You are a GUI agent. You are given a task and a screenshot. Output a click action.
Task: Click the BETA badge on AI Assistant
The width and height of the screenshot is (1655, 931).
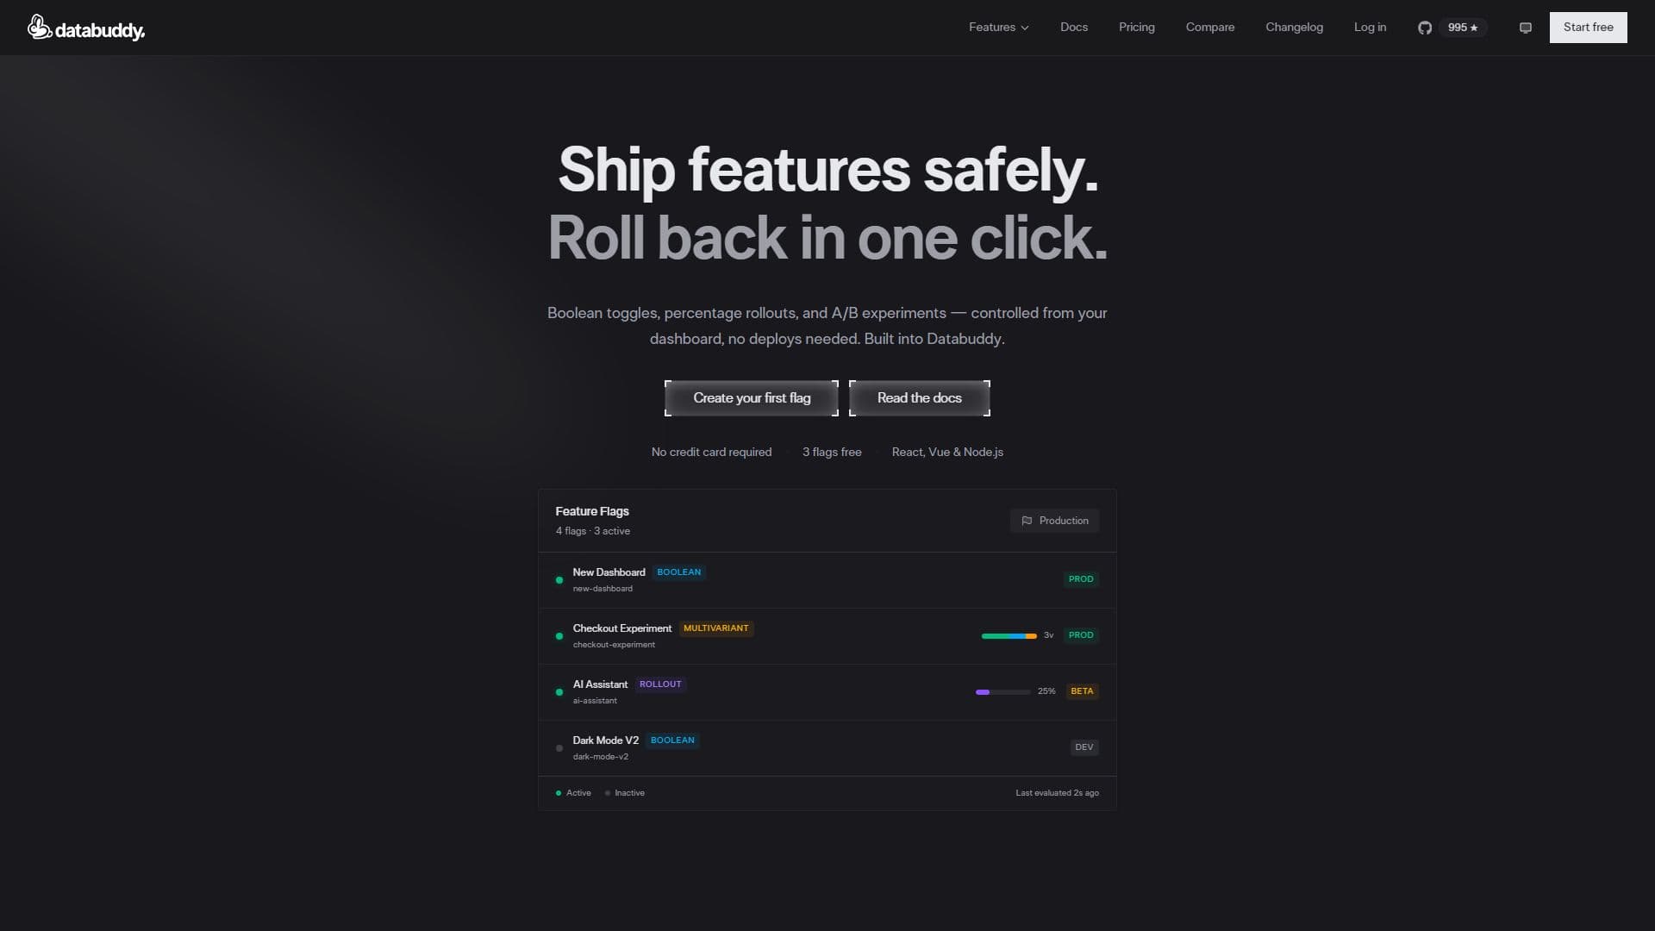(1082, 691)
